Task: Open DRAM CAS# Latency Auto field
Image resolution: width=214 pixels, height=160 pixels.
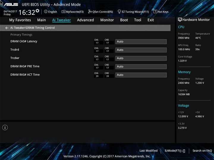Action: pos(141,42)
